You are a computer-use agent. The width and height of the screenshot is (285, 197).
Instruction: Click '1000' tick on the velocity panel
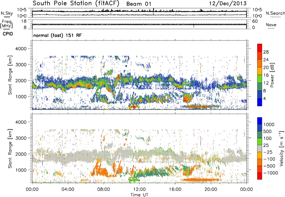(21, 170)
